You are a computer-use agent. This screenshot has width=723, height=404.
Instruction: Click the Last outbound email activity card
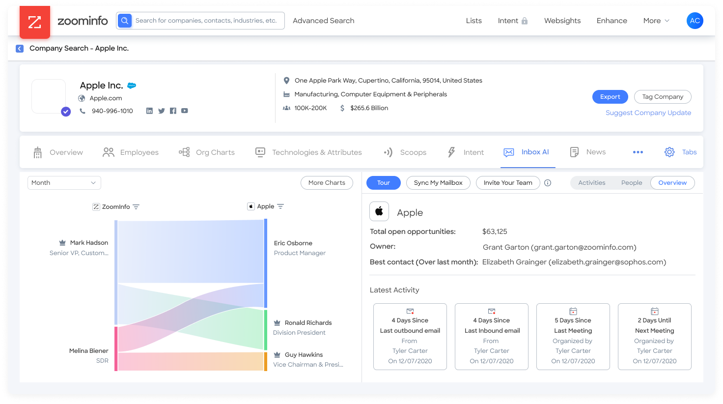pyautogui.click(x=410, y=337)
